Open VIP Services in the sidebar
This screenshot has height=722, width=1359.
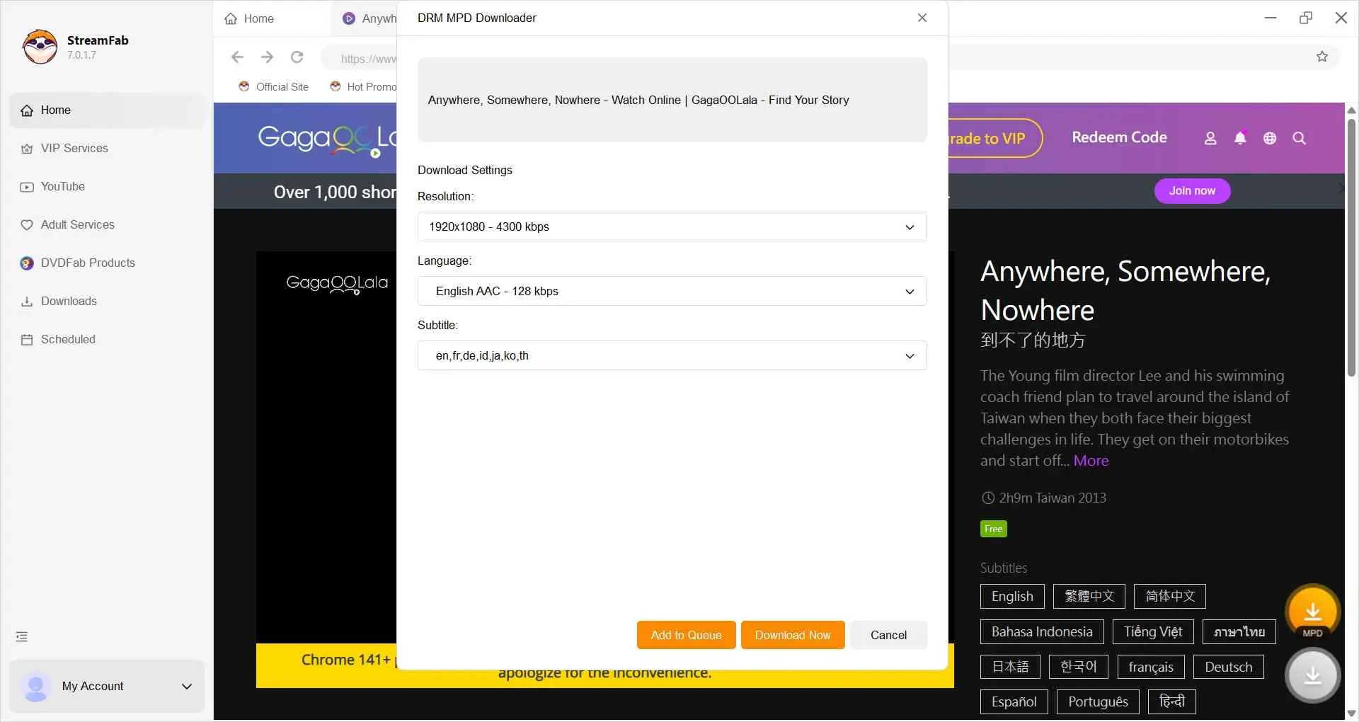[106, 149]
